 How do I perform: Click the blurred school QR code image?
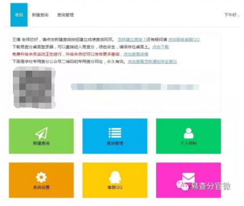[34, 87]
